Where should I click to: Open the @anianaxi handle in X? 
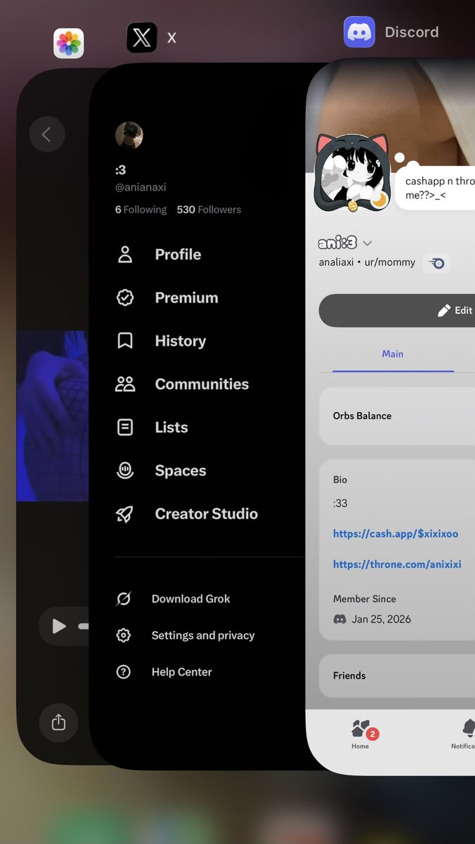141,187
